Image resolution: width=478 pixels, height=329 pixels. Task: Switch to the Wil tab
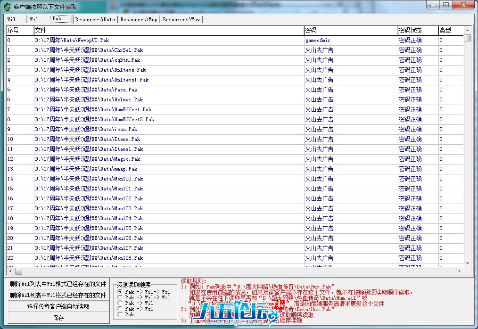pos(12,19)
